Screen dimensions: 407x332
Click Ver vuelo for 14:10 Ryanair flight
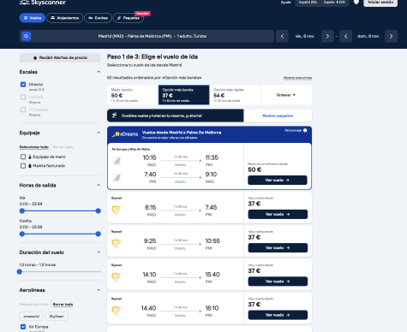[x=278, y=282]
